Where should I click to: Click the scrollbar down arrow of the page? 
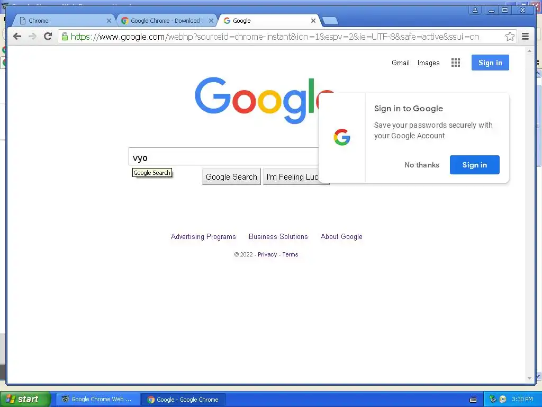pos(529,378)
